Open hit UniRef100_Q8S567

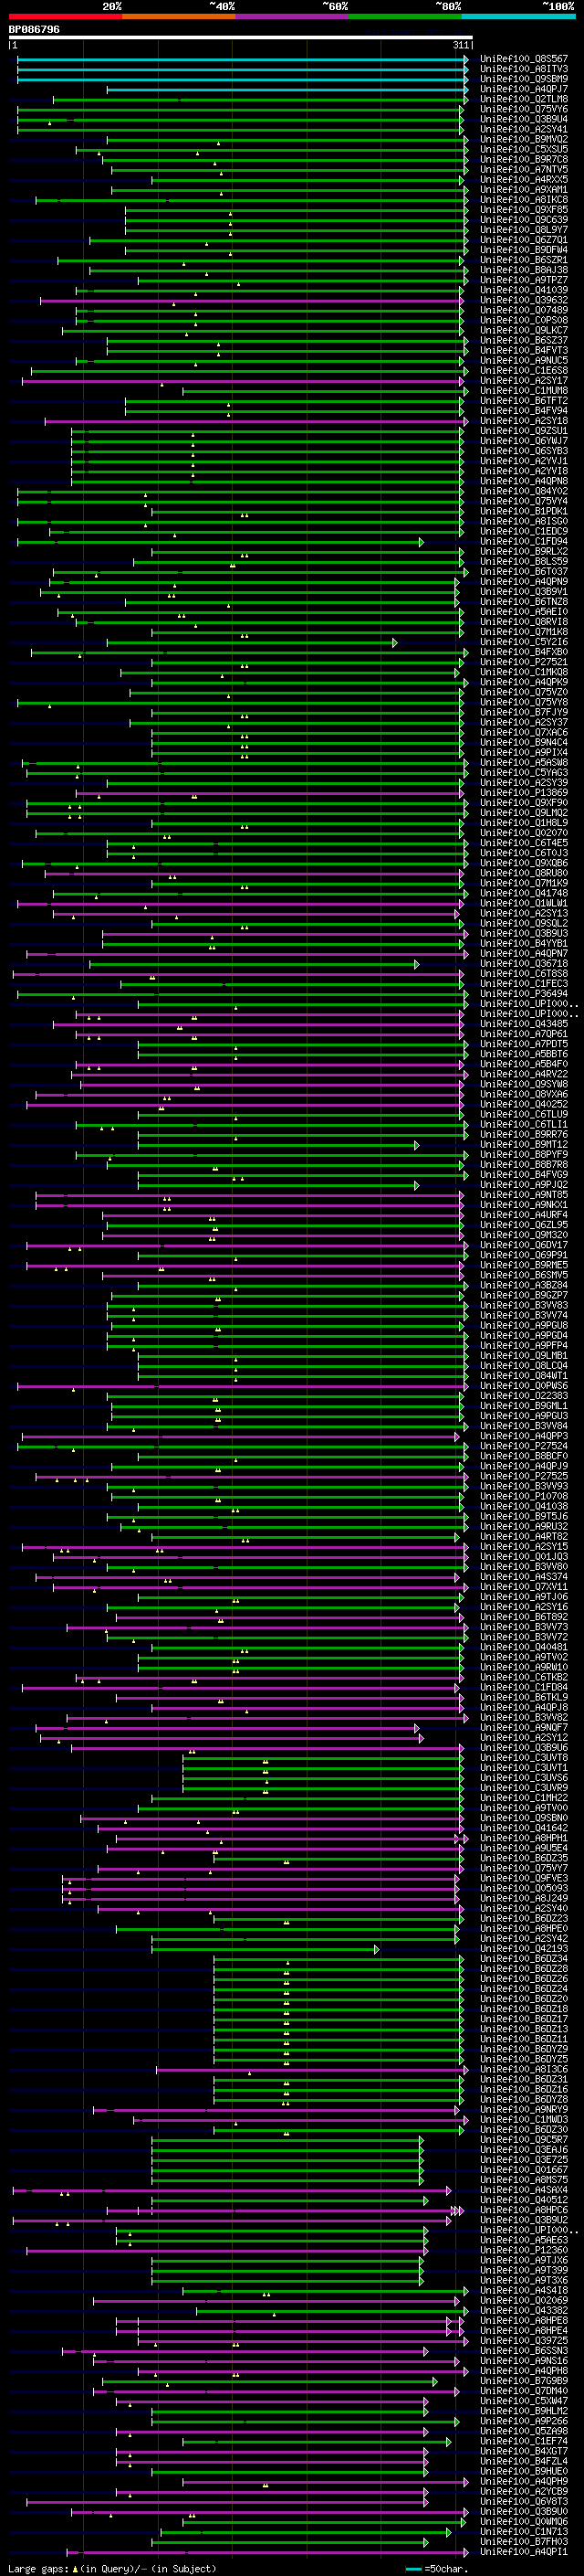pos(523,59)
